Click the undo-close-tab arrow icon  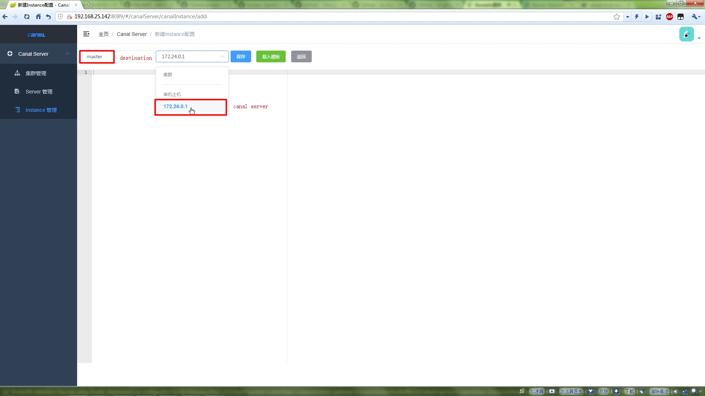[x=48, y=16]
